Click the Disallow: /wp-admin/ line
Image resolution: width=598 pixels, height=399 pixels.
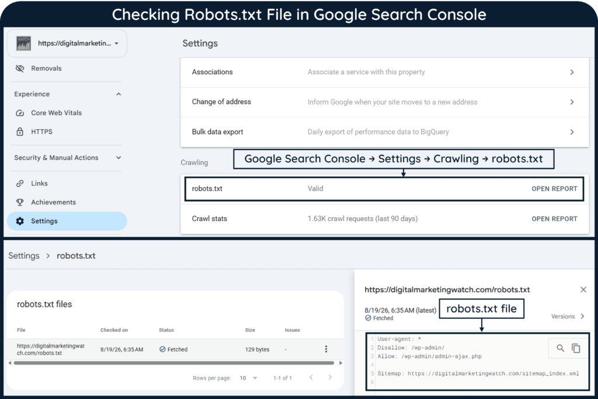(411, 348)
